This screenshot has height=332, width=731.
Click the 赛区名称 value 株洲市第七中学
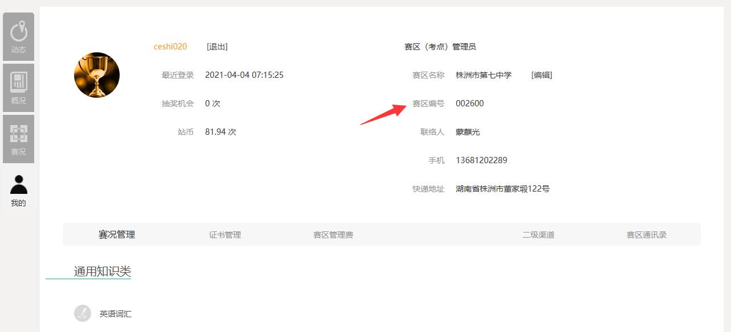pyautogui.click(x=484, y=75)
